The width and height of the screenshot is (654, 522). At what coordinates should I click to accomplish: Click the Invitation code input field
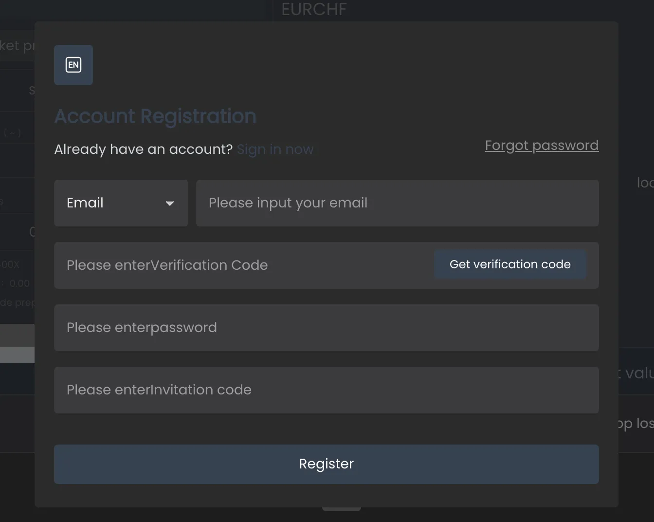[x=327, y=390]
